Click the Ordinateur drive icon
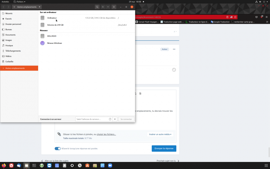270x169 pixels. click(x=42, y=18)
